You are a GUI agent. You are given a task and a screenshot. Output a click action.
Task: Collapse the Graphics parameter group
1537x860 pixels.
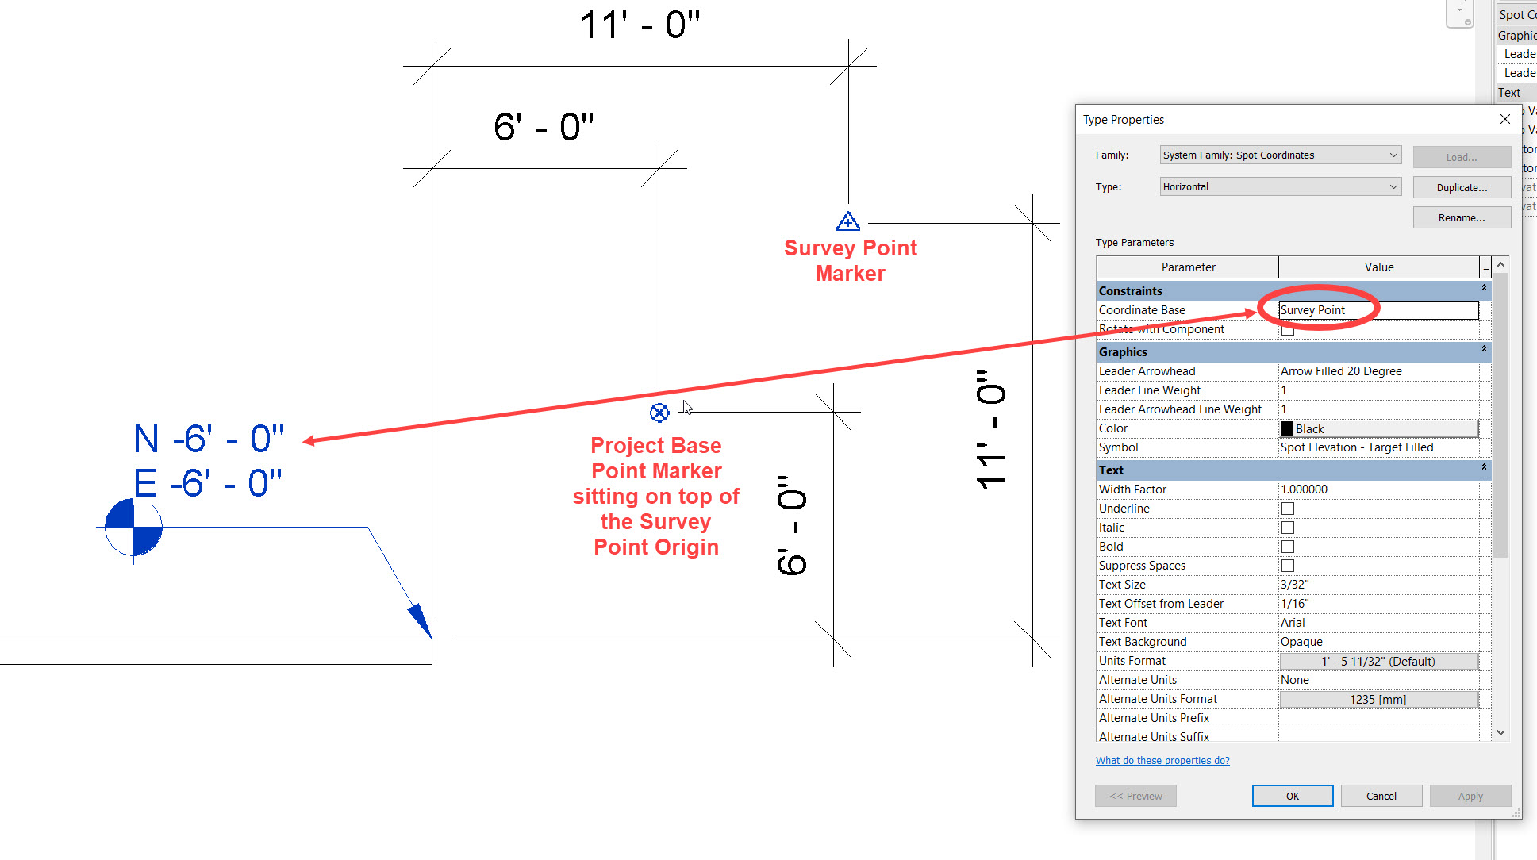coord(1485,349)
